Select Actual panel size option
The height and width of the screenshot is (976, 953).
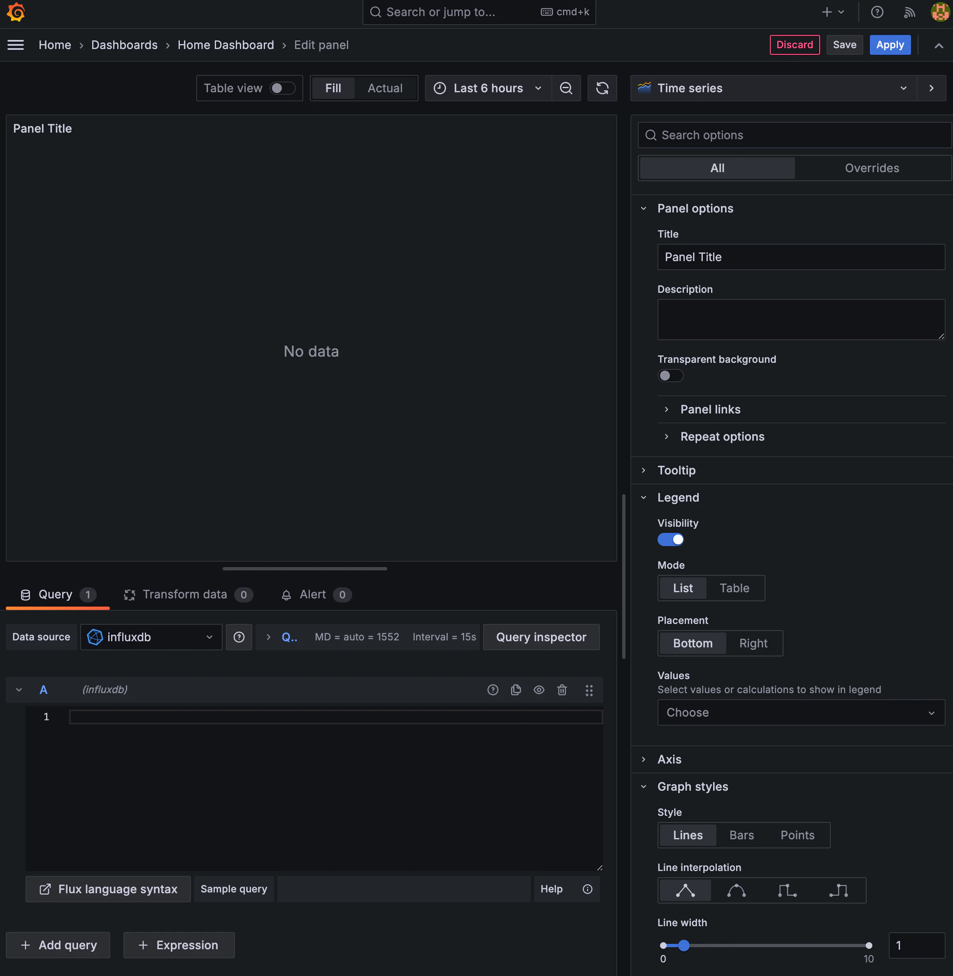[x=385, y=88]
